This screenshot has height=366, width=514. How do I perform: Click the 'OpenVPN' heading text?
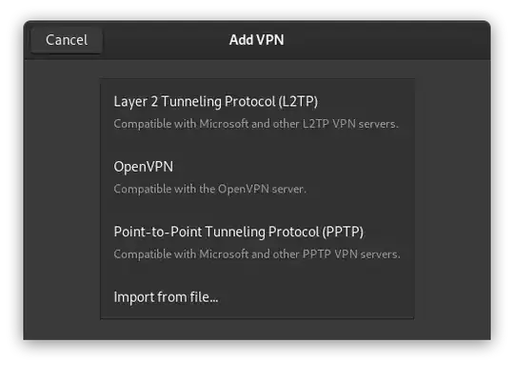click(x=143, y=167)
